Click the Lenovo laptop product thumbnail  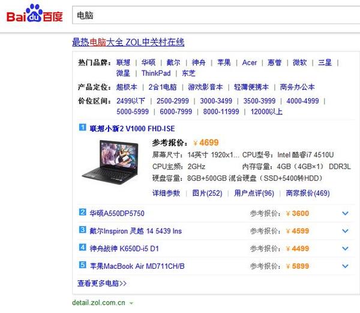click(119, 159)
